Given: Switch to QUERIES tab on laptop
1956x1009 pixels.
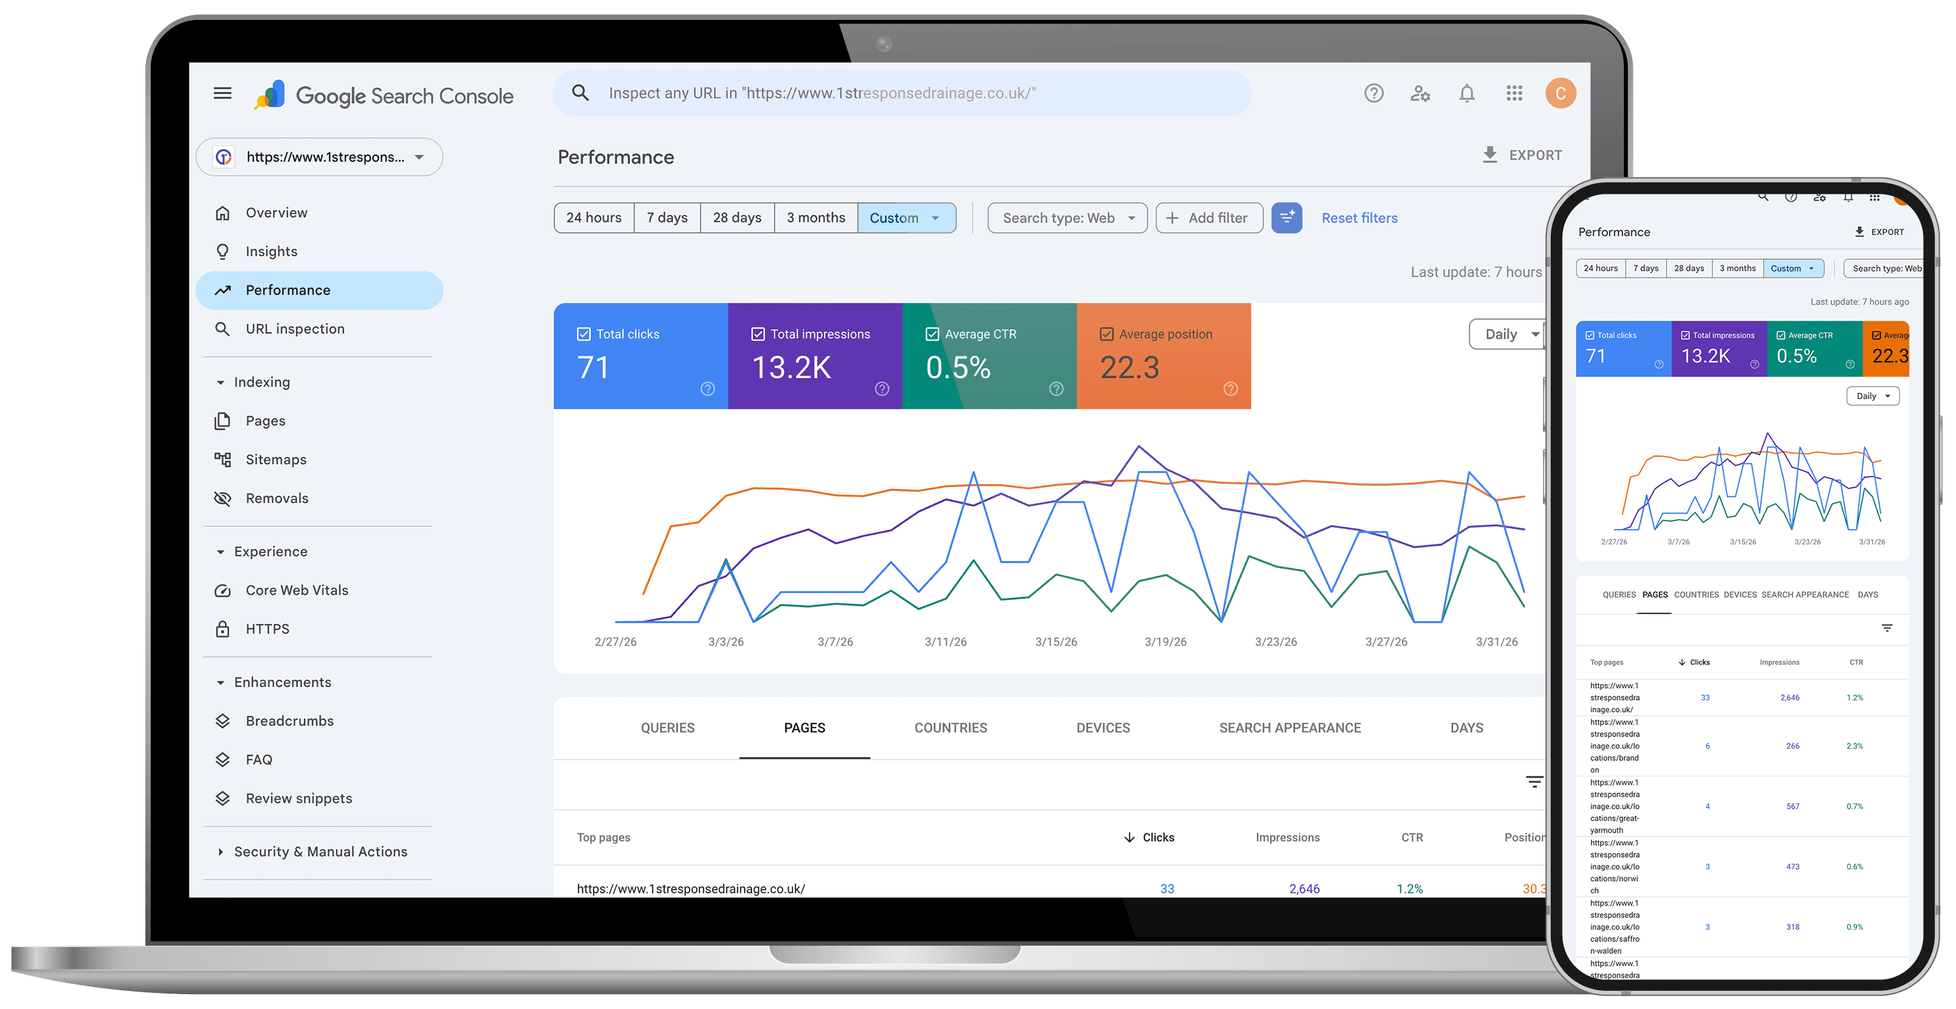Looking at the screenshot, I should click(668, 727).
